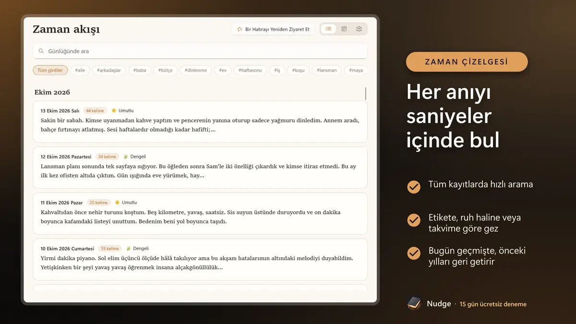Click into the Günlüğünde ara search field
This screenshot has height=324, width=576.
point(200,51)
